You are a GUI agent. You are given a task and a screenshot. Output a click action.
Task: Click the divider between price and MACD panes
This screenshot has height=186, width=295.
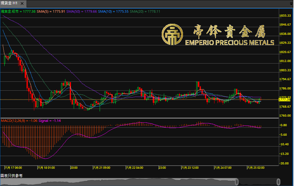pyautogui.click(x=139, y=118)
